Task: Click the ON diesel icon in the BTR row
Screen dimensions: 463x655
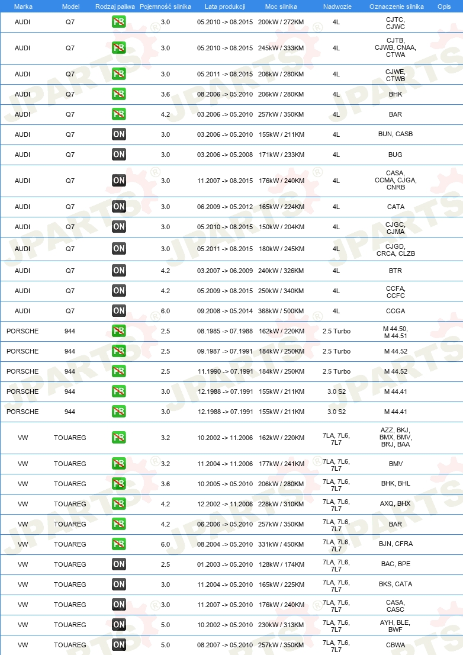Action: tap(119, 270)
